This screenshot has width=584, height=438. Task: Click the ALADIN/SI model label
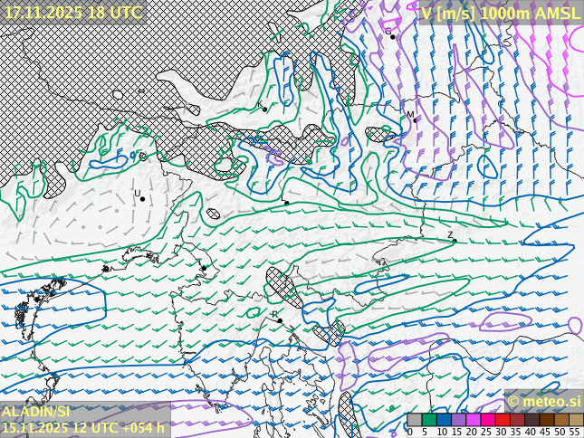click(x=36, y=412)
